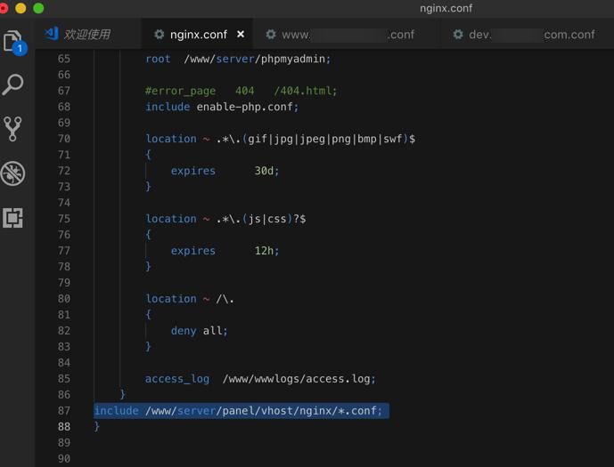The width and height of the screenshot is (614, 467).
Task: Click 'location' keyword on line 70
Action: (x=171, y=139)
